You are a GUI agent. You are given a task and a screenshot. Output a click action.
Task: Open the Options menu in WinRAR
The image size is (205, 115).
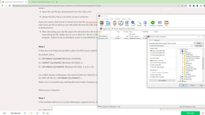pos(124,19)
